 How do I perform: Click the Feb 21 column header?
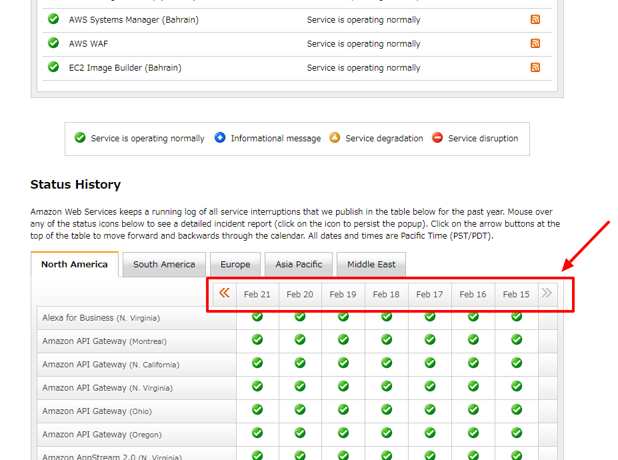tap(257, 295)
